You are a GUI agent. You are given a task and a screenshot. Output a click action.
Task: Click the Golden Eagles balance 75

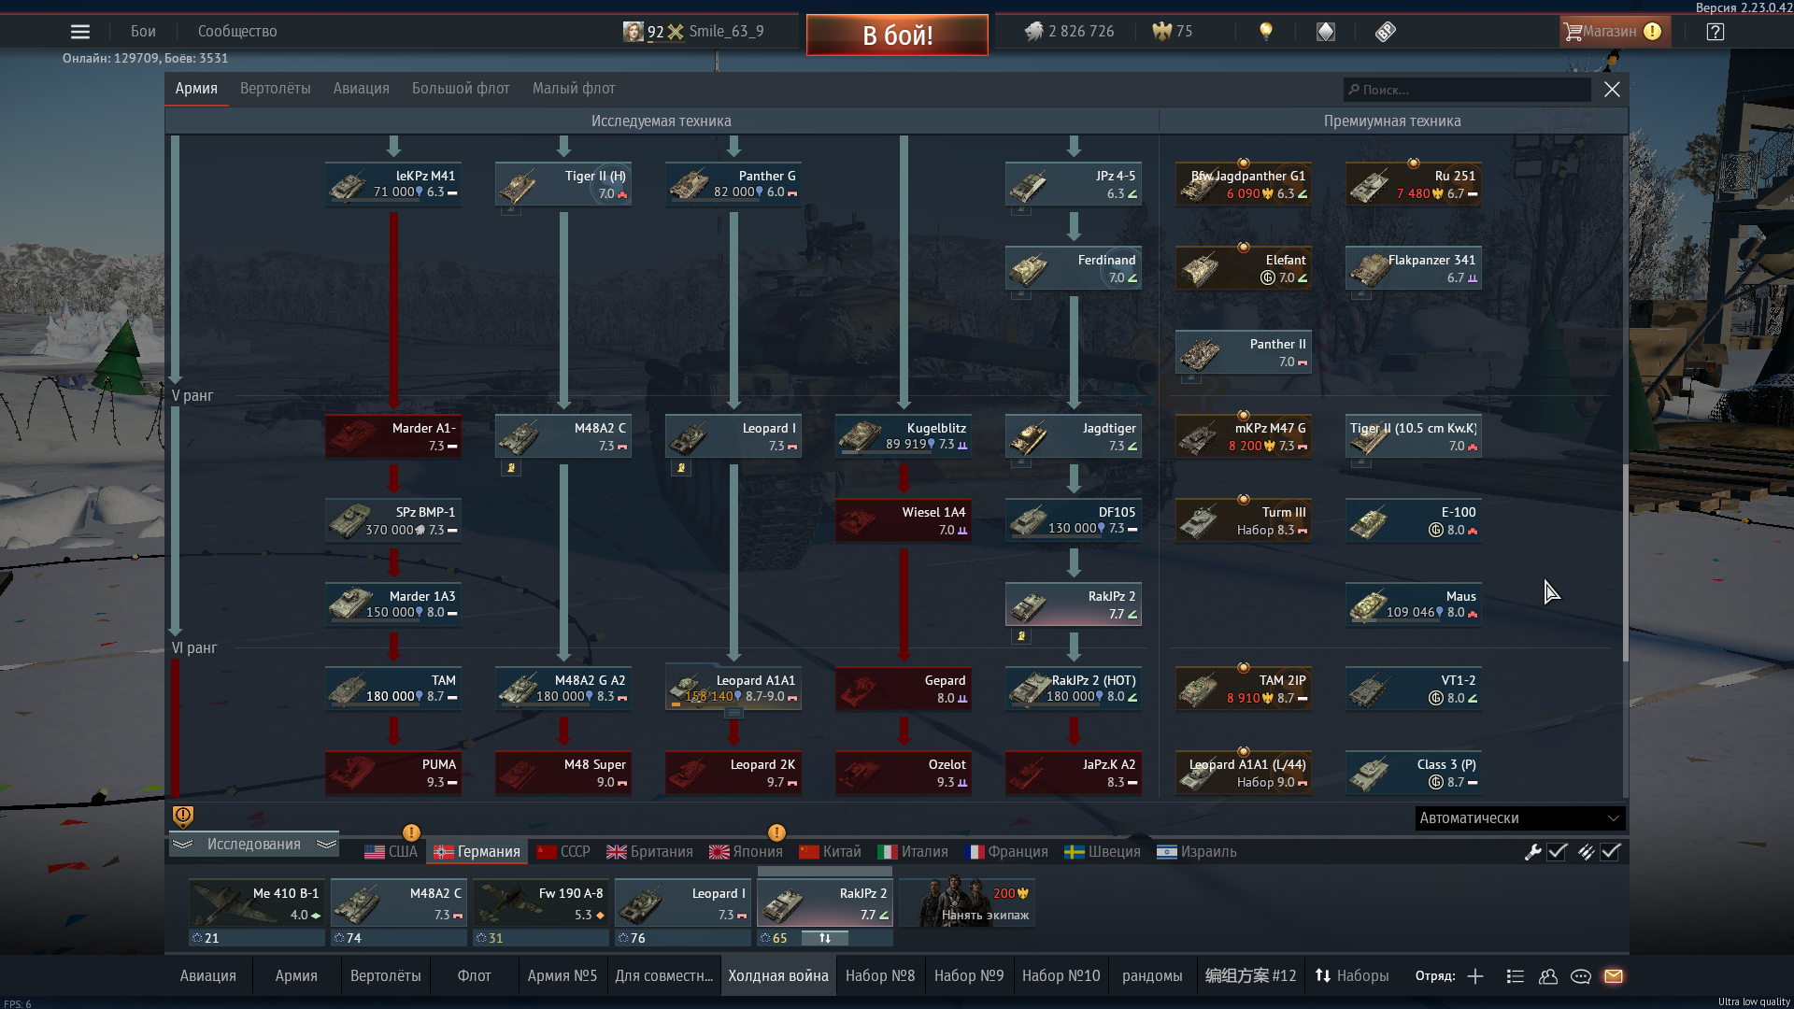pos(1173,32)
